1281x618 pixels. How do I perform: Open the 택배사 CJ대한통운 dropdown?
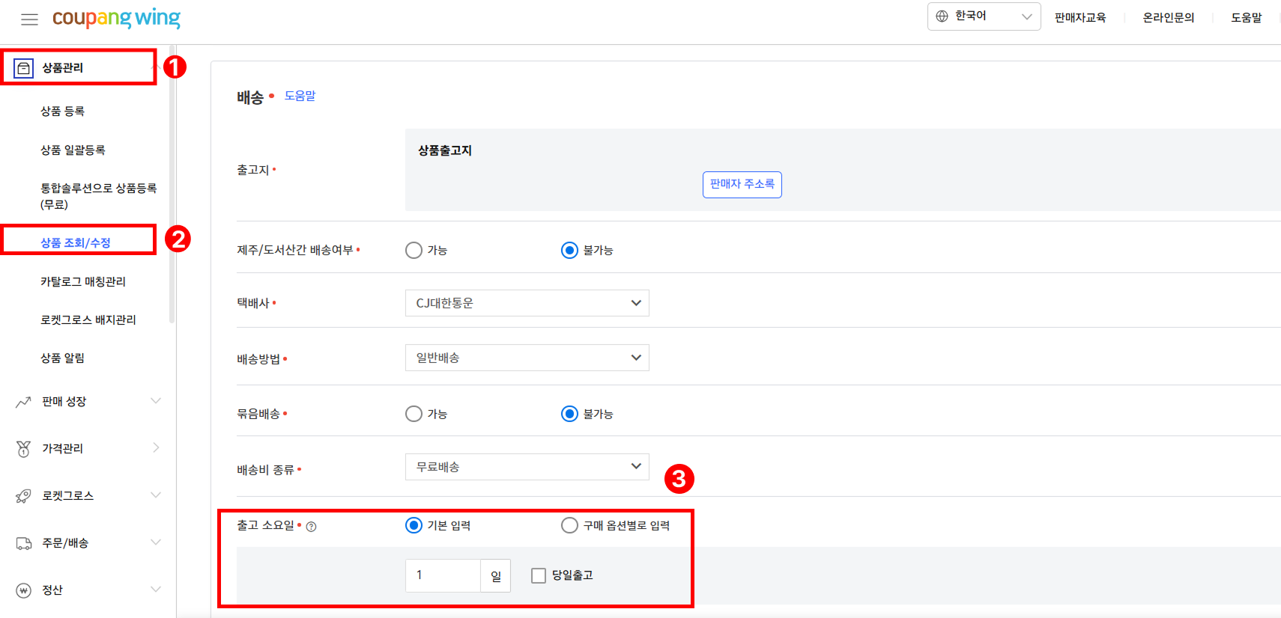pyautogui.click(x=527, y=303)
